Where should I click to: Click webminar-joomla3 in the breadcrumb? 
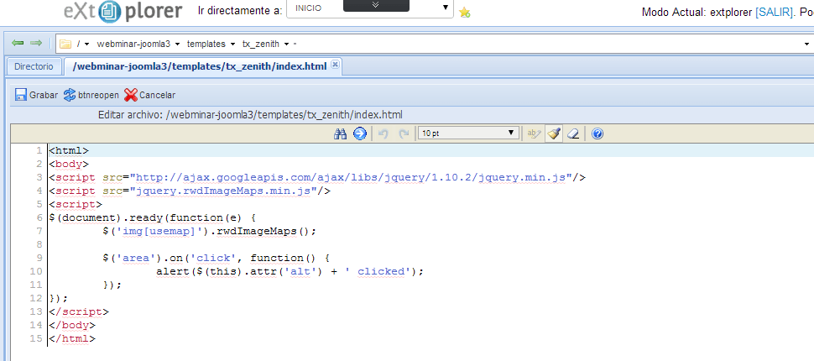[x=133, y=44]
